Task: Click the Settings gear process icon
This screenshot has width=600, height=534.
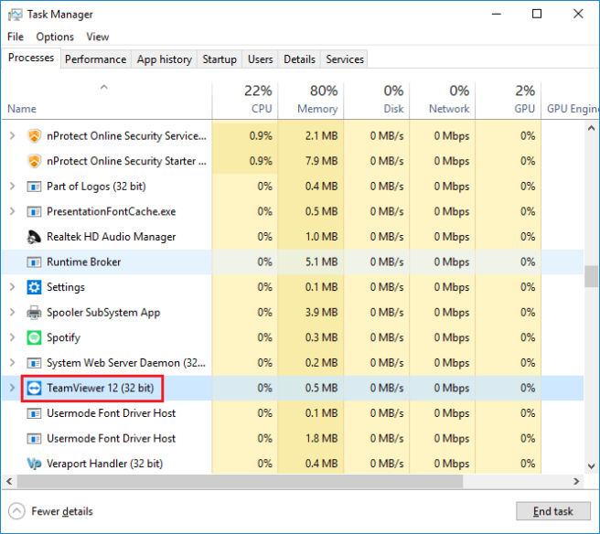Action: (35, 287)
